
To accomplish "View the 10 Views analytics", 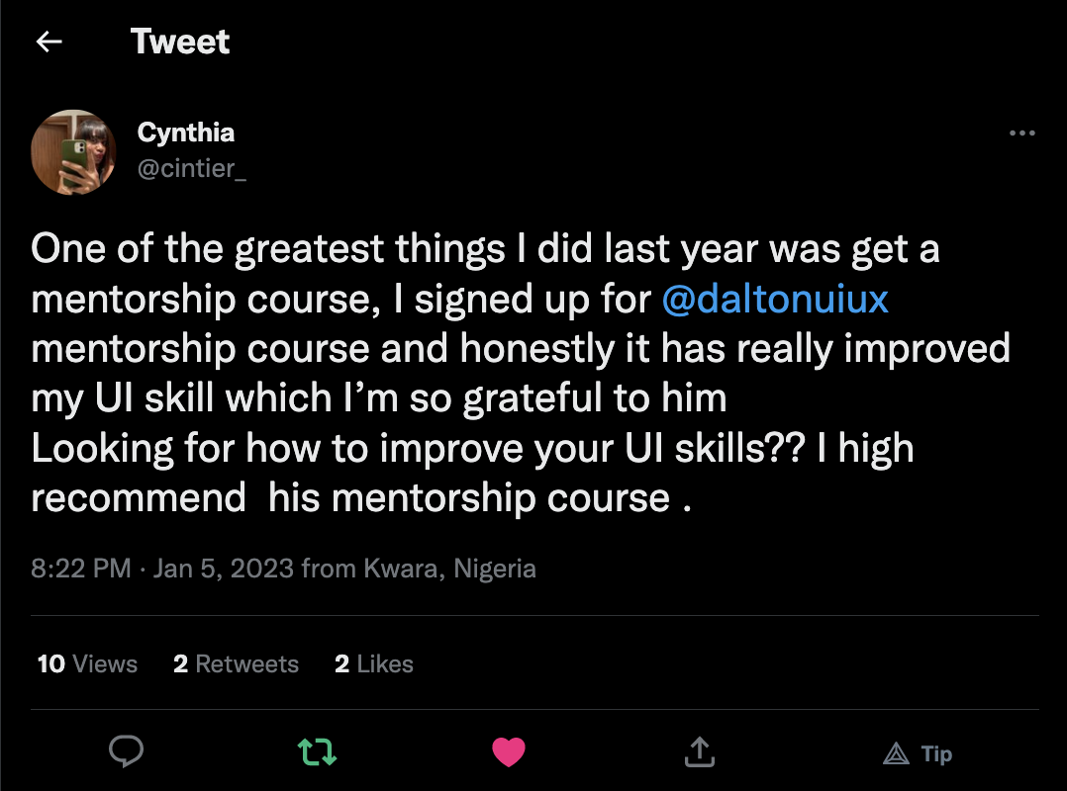I will coord(87,663).
